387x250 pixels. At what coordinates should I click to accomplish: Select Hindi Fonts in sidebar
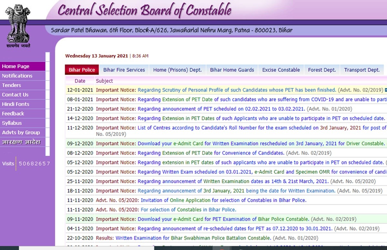point(16,104)
